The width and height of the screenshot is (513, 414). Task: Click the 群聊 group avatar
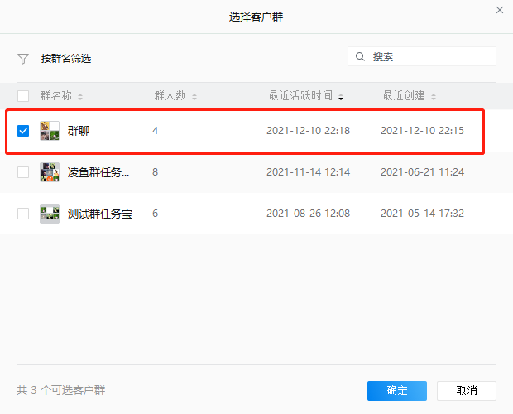(x=50, y=131)
